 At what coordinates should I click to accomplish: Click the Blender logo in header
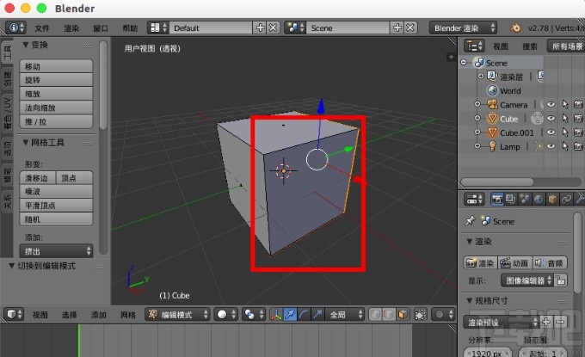515,28
